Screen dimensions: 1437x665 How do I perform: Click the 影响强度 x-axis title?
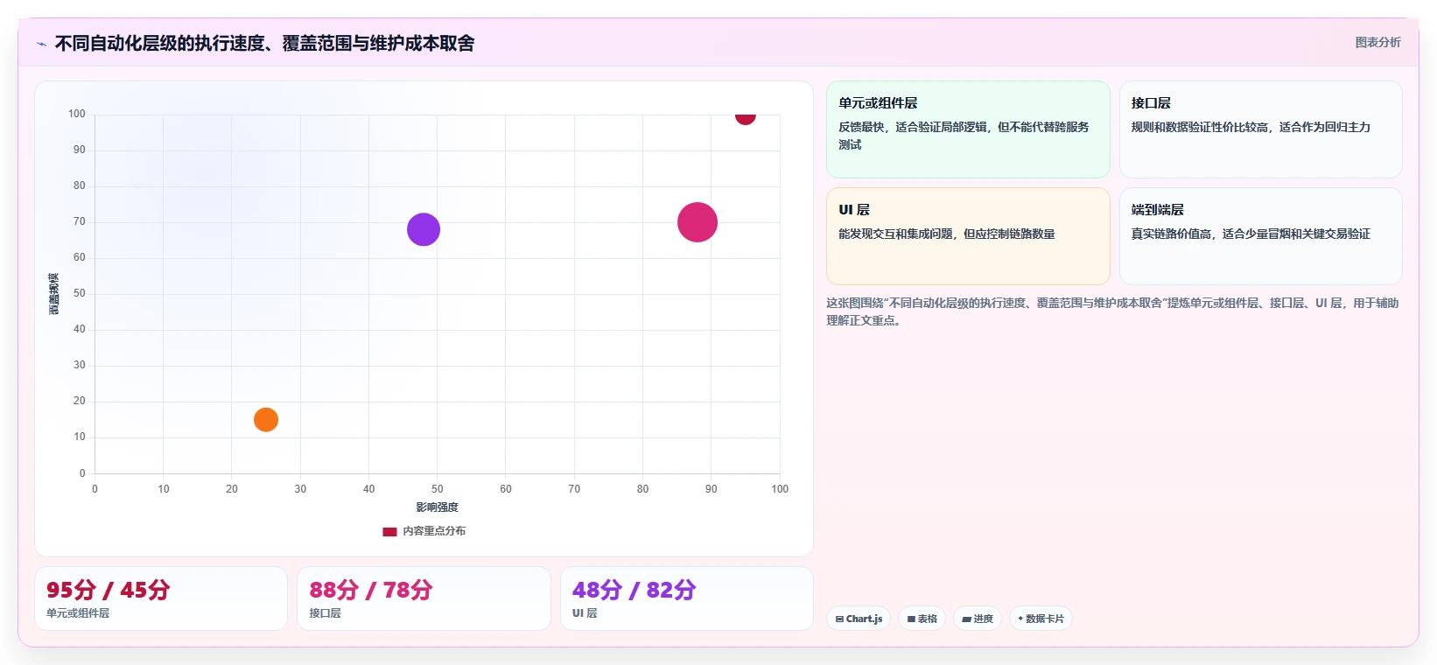coord(438,507)
